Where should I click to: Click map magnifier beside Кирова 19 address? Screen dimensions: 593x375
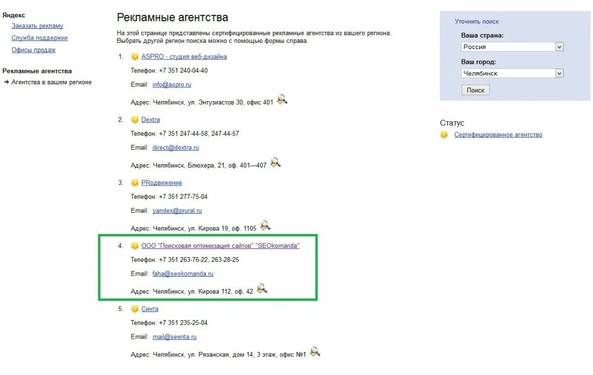point(265,225)
